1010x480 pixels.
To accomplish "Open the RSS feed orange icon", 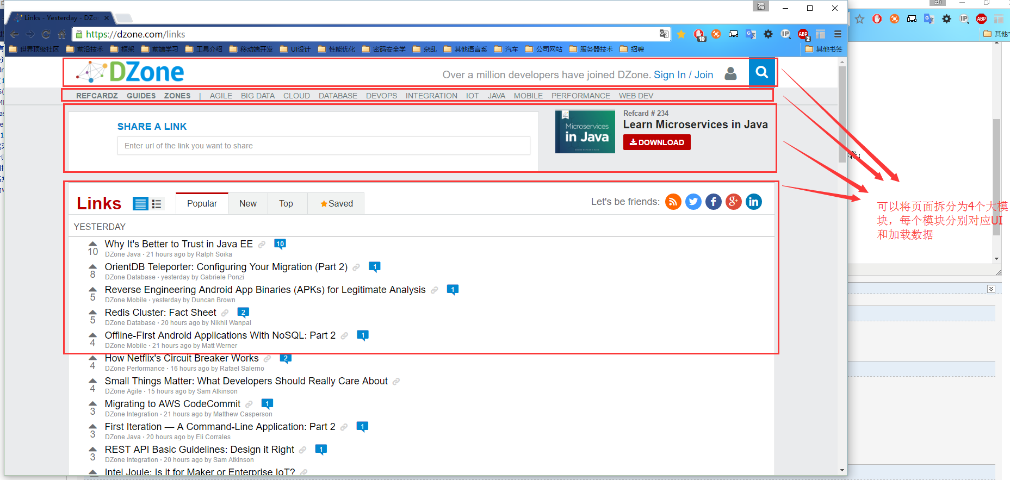I will [673, 202].
